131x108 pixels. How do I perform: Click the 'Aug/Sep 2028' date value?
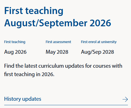coord(98,52)
